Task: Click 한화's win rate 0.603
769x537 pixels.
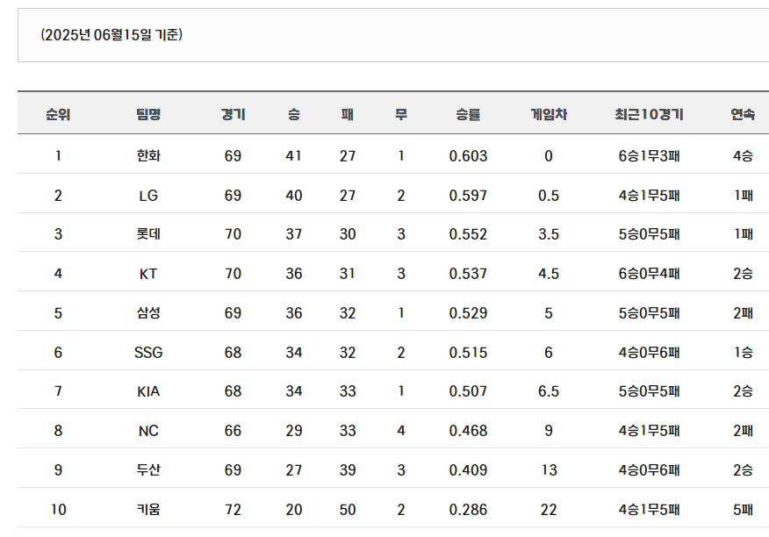Action: [x=468, y=156]
